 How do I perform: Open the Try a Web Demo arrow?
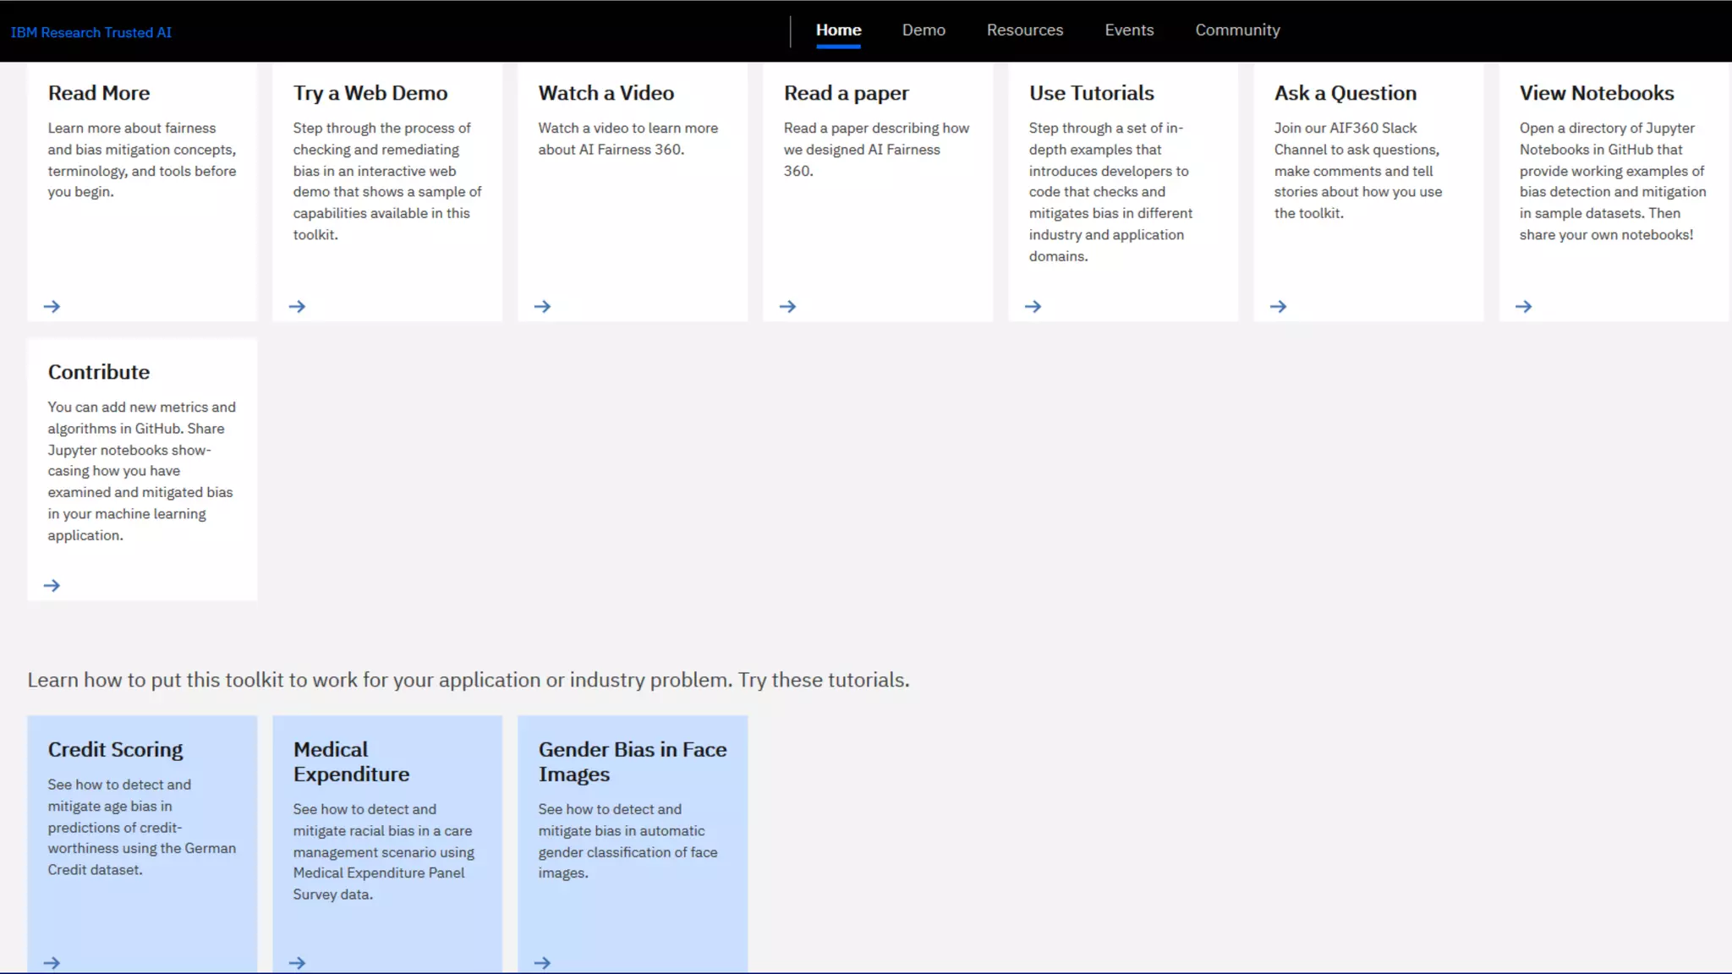pyautogui.click(x=297, y=306)
